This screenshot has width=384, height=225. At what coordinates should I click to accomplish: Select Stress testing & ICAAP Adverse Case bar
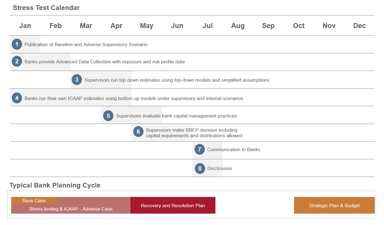[71, 209]
